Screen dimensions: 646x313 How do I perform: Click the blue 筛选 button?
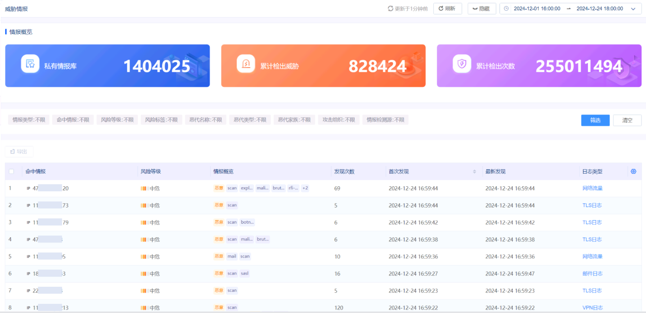click(595, 120)
